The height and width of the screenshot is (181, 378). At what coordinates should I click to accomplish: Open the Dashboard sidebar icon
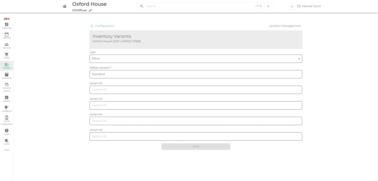point(7,25)
